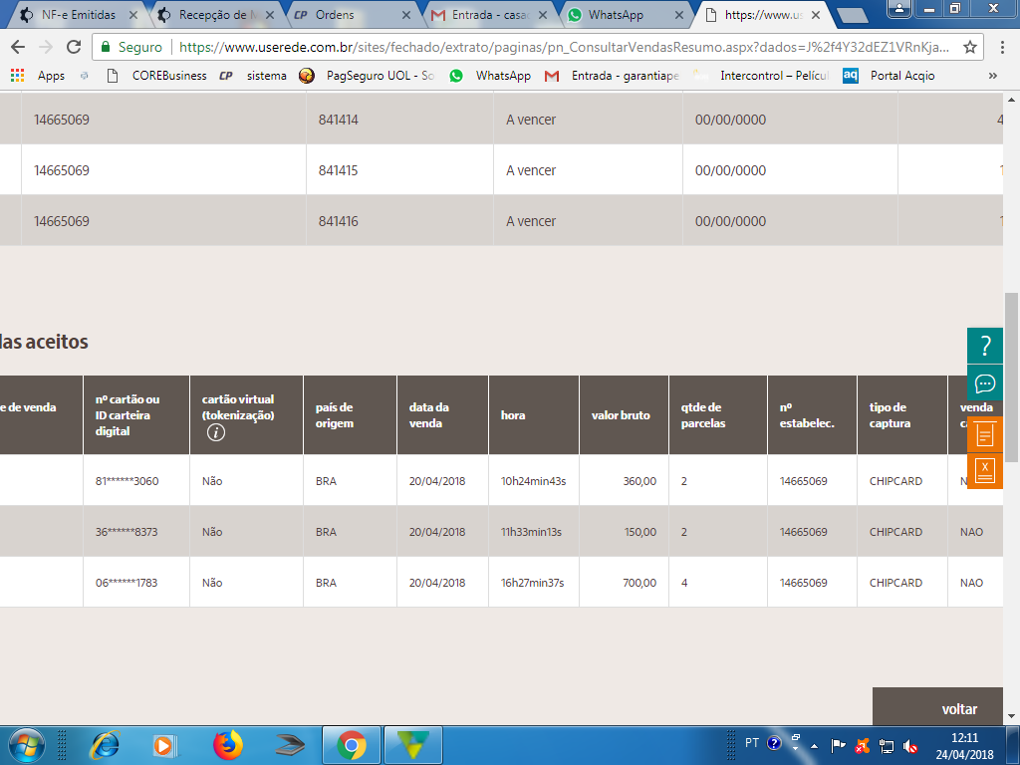The height and width of the screenshot is (765, 1020).
Task: Click the muted volume tray icon
Action: (909, 744)
